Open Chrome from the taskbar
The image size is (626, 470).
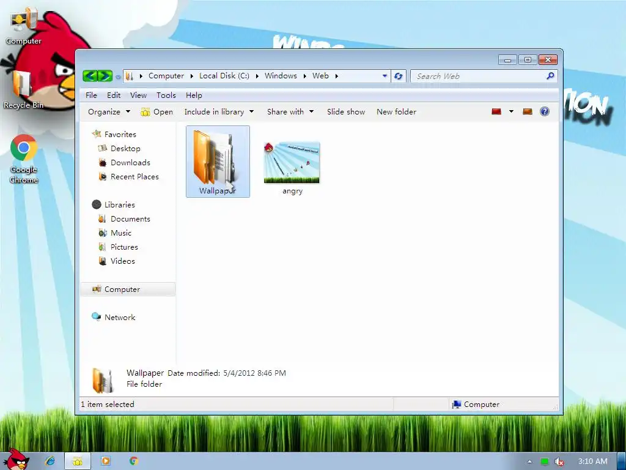133,461
